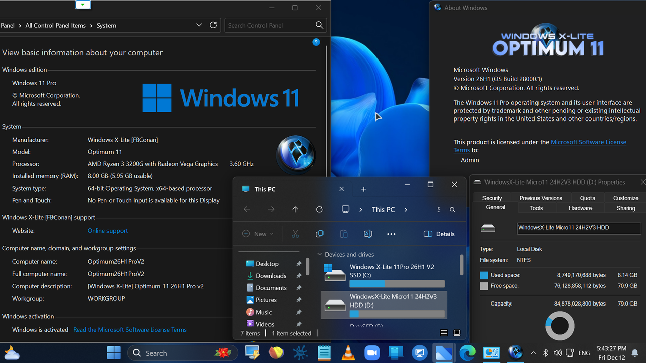Image resolution: width=646 pixels, height=363 pixels.
Task: Collapse the Devices and drives section
Action: (319, 254)
